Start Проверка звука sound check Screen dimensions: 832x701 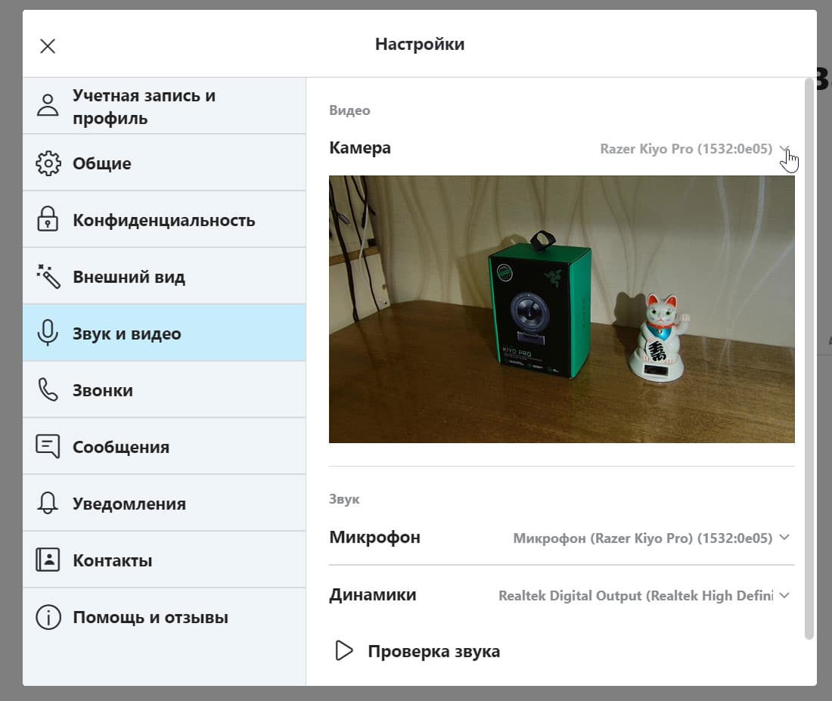click(418, 650)
